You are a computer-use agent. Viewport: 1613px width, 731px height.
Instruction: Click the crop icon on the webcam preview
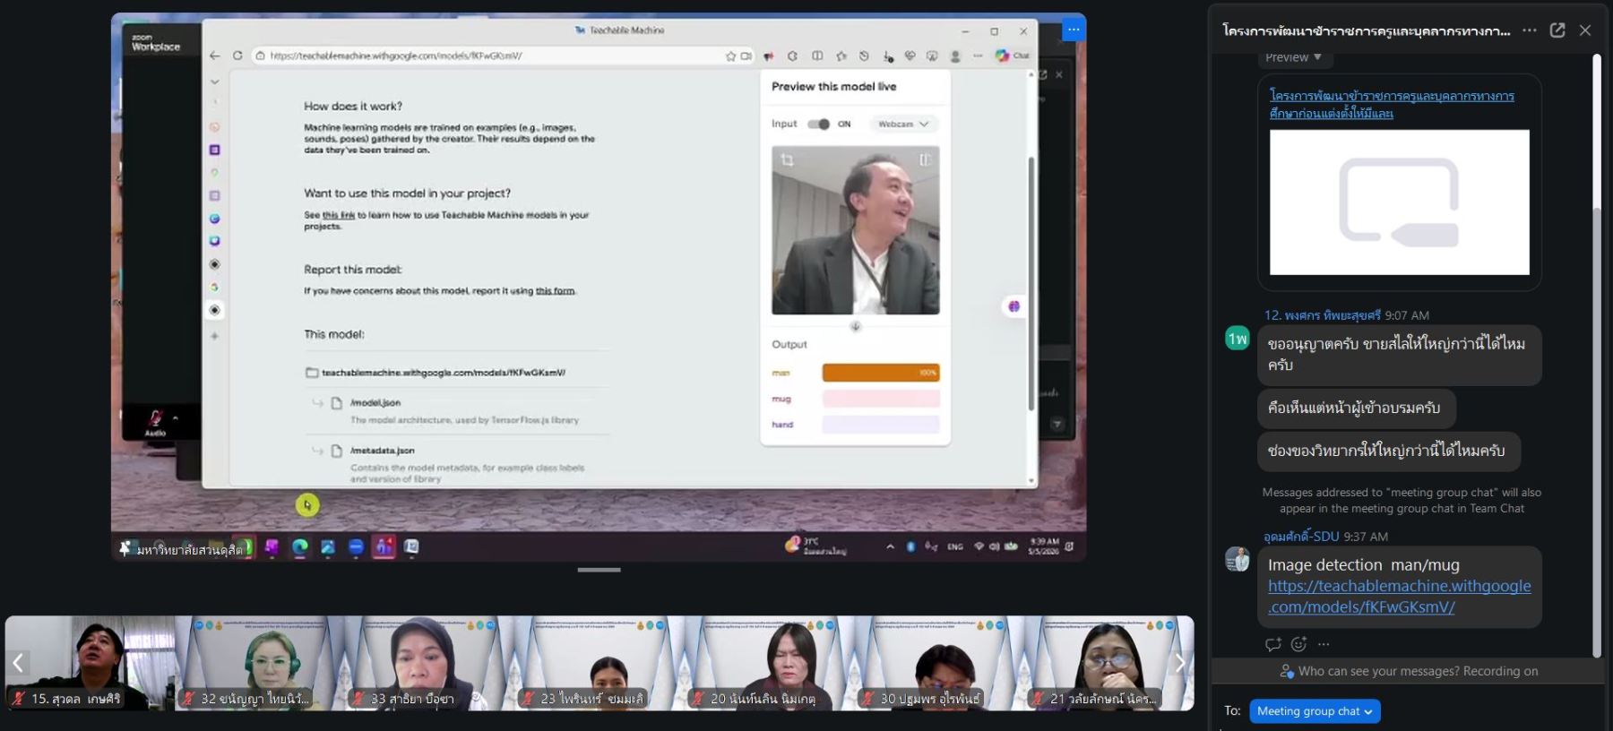click(787, 159)
